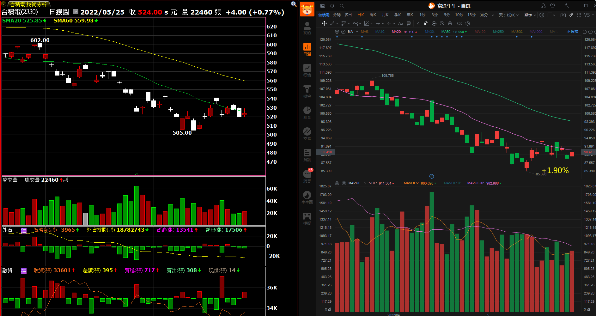596x316 pixels.
Task: Select the move crosshair drawing tool
Action: click(x=324, y=23)
